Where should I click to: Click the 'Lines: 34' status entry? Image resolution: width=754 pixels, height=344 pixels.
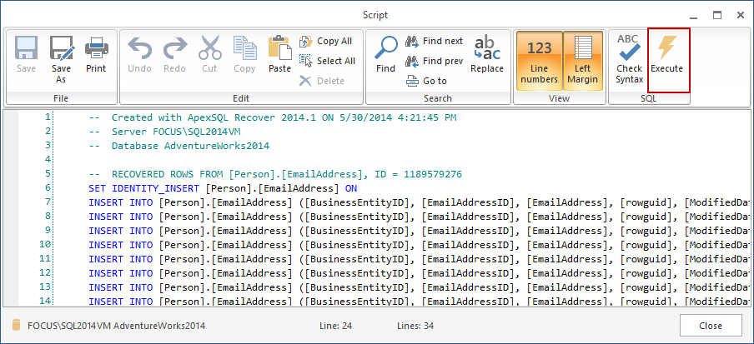tap(415, 326)
